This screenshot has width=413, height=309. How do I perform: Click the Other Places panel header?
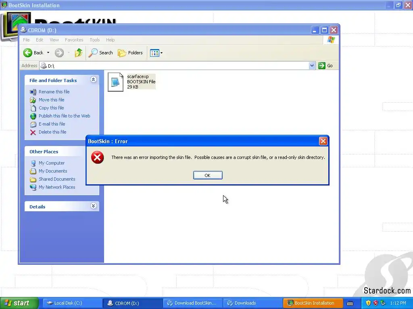(55, 152)
